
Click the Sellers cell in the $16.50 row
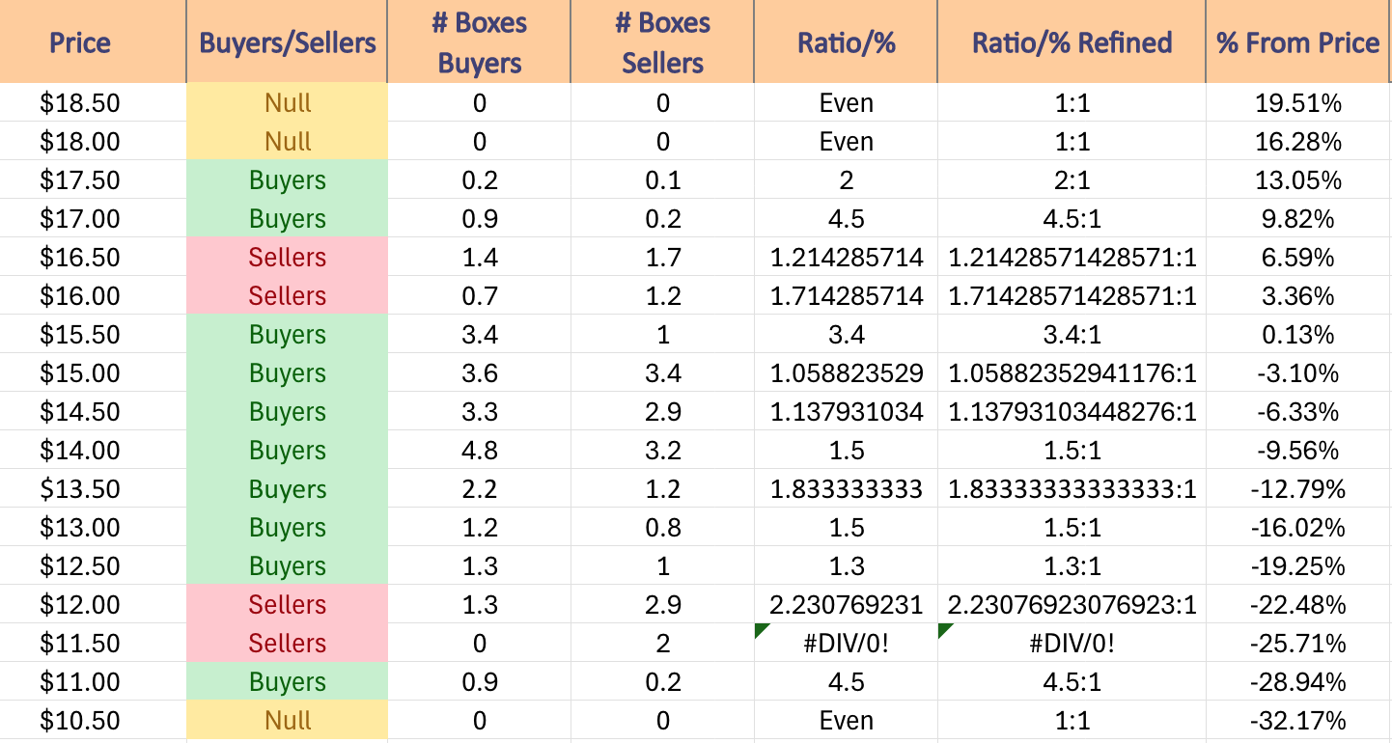[x=288, y=258]
